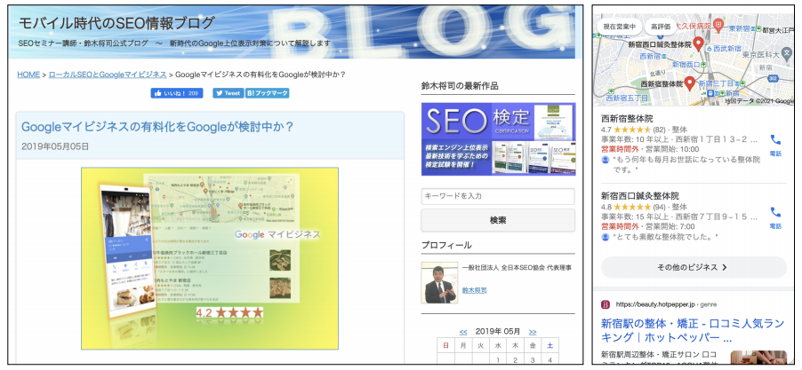
Task: Open the ローカルSEOとGoogleマイビジネス breadcrumb link
Action: [x=108, y=75]
